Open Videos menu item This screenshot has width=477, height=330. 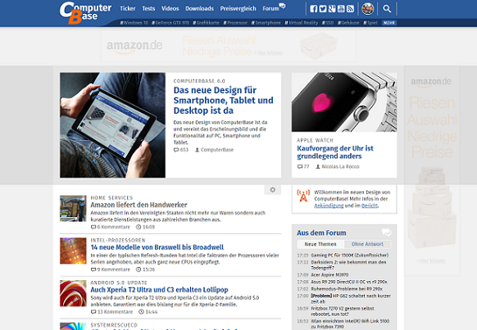click(170, 8)
